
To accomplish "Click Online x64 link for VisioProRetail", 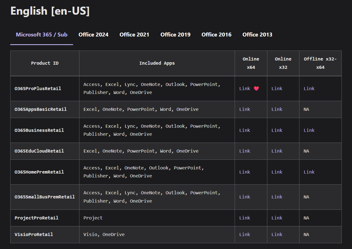I will click(x=245, y=234).
